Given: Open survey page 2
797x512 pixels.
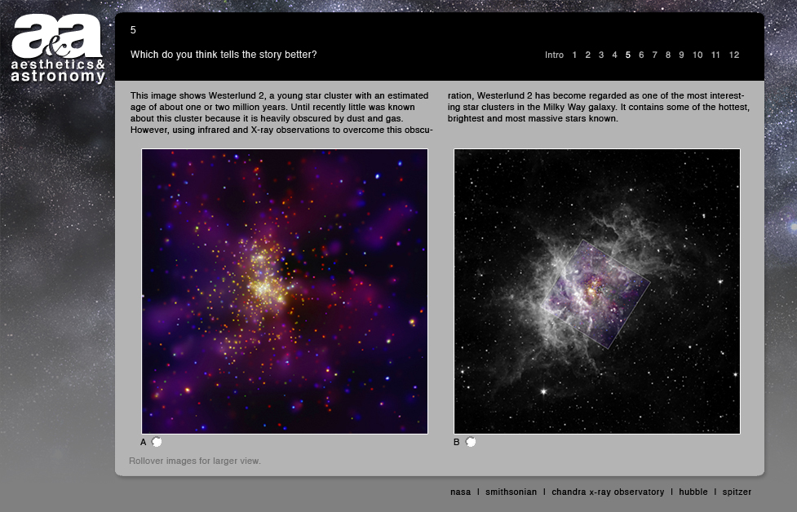Looking at the screenshot, I should [587, 55].
